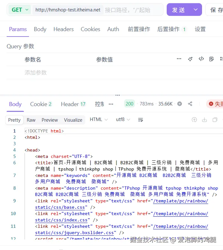Click the response tabs more ellipsis
The image size is (223, 250).
111,104
